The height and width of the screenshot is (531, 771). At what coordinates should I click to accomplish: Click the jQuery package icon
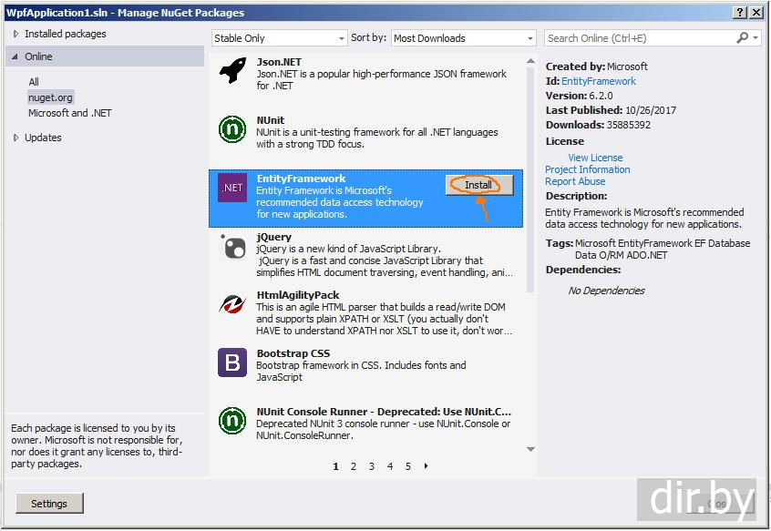pos(232,246)
